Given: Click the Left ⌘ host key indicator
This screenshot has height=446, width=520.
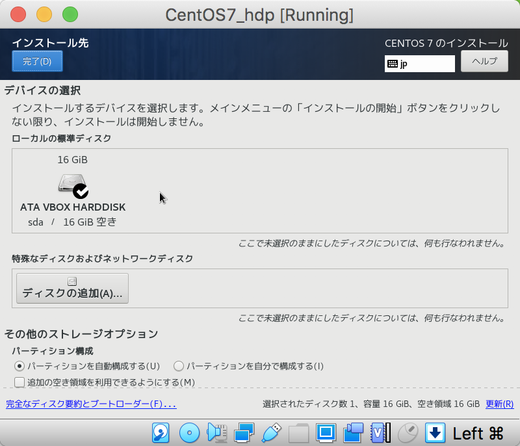Looking at the screenshot, I should tap(478, 433).
